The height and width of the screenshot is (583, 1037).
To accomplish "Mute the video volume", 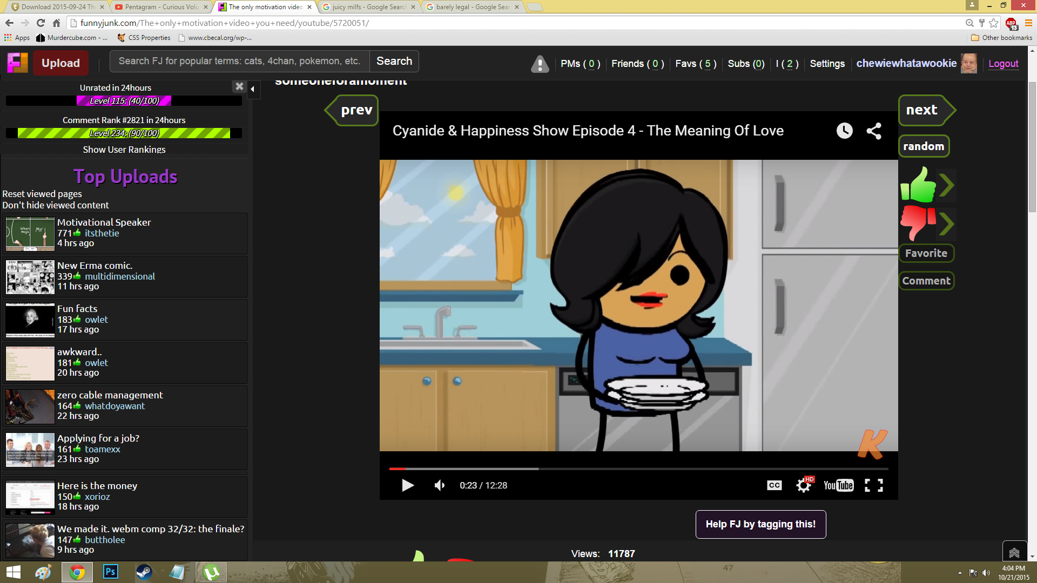I will tap(440, 485).
